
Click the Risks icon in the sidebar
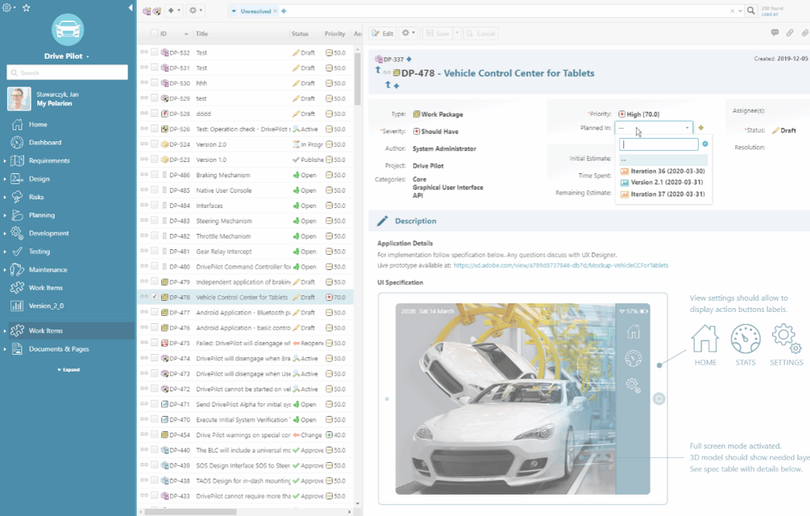coord(17,197)
